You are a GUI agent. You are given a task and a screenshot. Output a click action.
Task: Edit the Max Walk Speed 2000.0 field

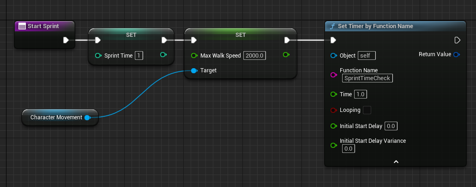[255, 55]
